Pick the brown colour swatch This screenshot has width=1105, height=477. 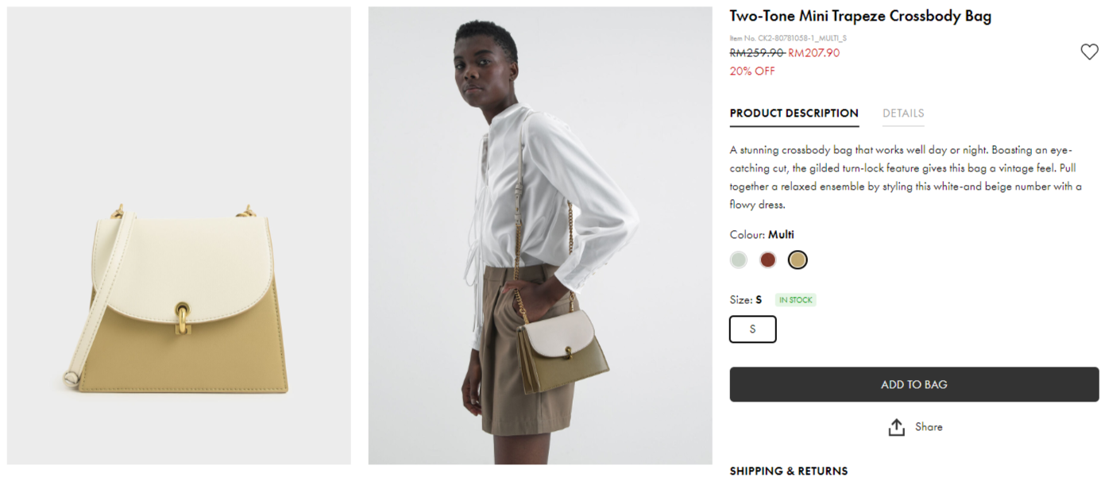click(x=767, y=260)
